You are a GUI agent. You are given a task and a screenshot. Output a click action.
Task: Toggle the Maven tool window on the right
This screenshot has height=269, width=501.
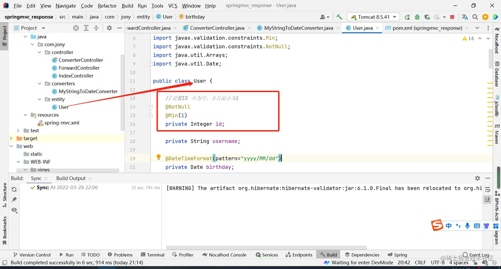click(497, 134)
